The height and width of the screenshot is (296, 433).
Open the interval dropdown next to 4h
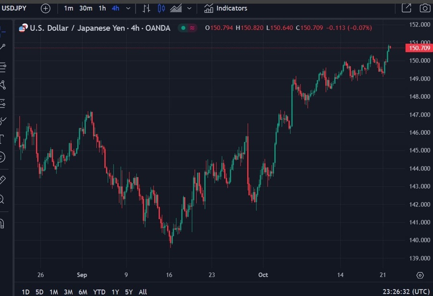[127, 8]
